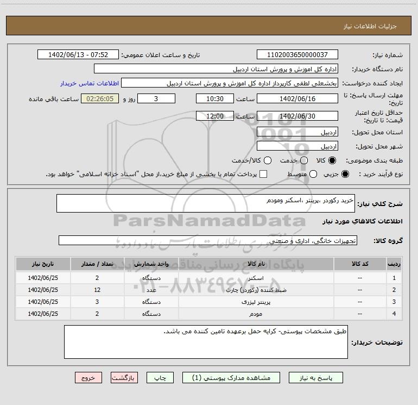This screenshot has width=418, height=405.
Task: Click the اطلاعات کالاهای مورد نیاز section title
Action: point(362,221)
